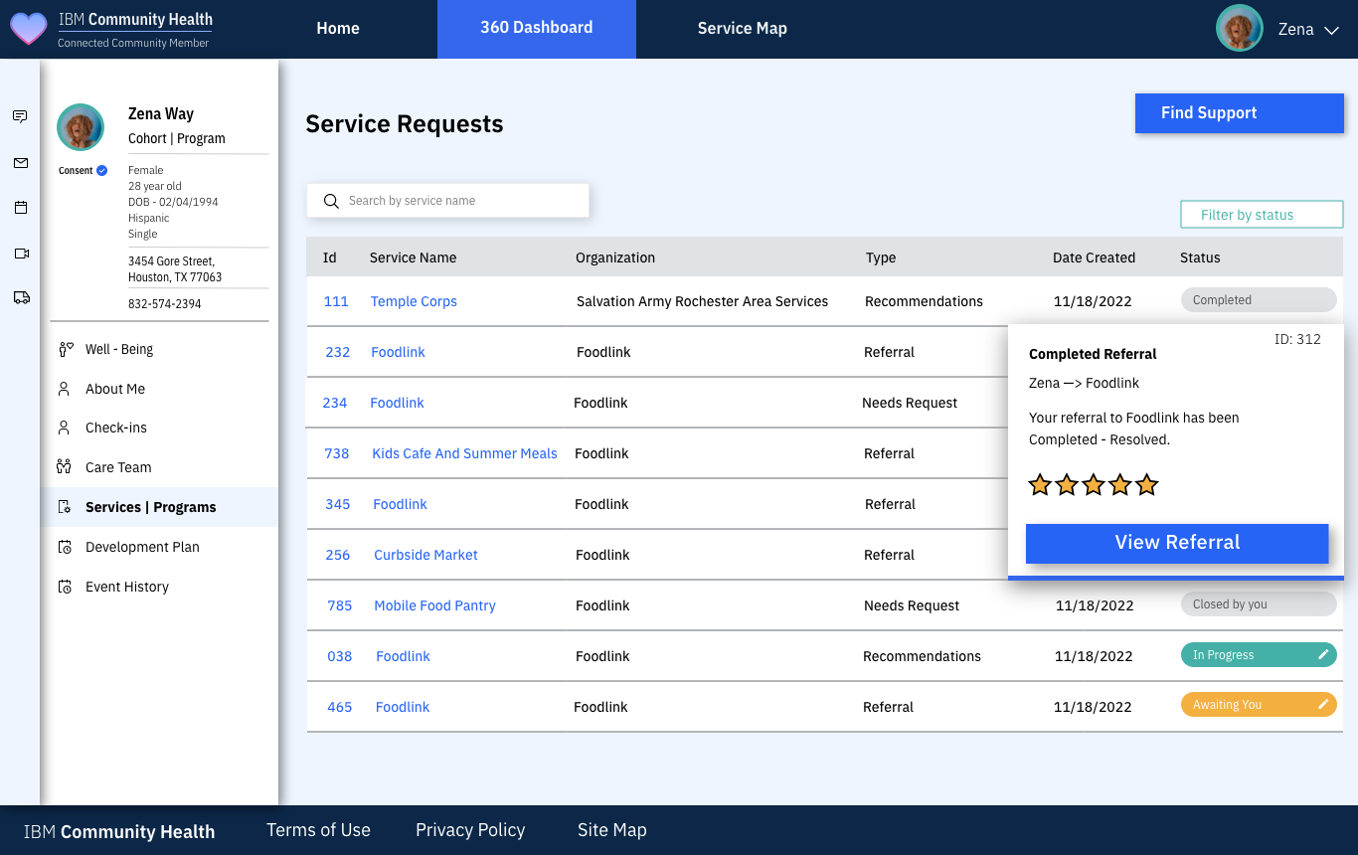Click the About Me person icon
Image resolution: width=1358 pixels, height=855 pixels.
click(64, 389)
